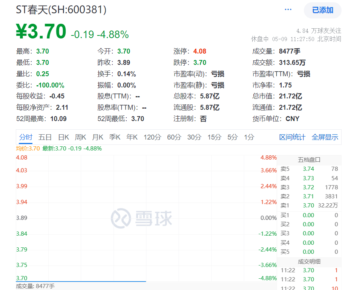Select the 买3 order row
This screenshot has height=290, width=354.
(x=309, y=233)
